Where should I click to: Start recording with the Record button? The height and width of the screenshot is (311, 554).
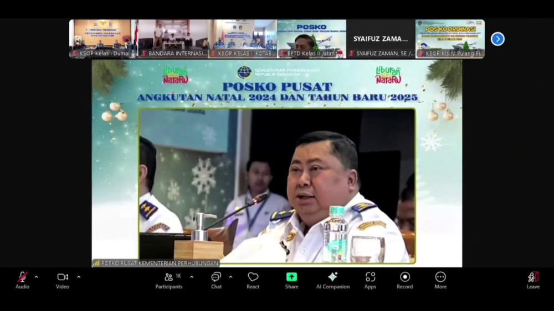tap(405, 281)
